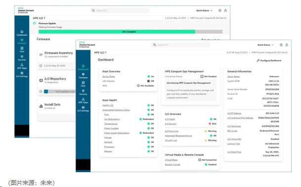
Task: Open Dashboard icon in back Firmware window sidebar
Action: 22,32
